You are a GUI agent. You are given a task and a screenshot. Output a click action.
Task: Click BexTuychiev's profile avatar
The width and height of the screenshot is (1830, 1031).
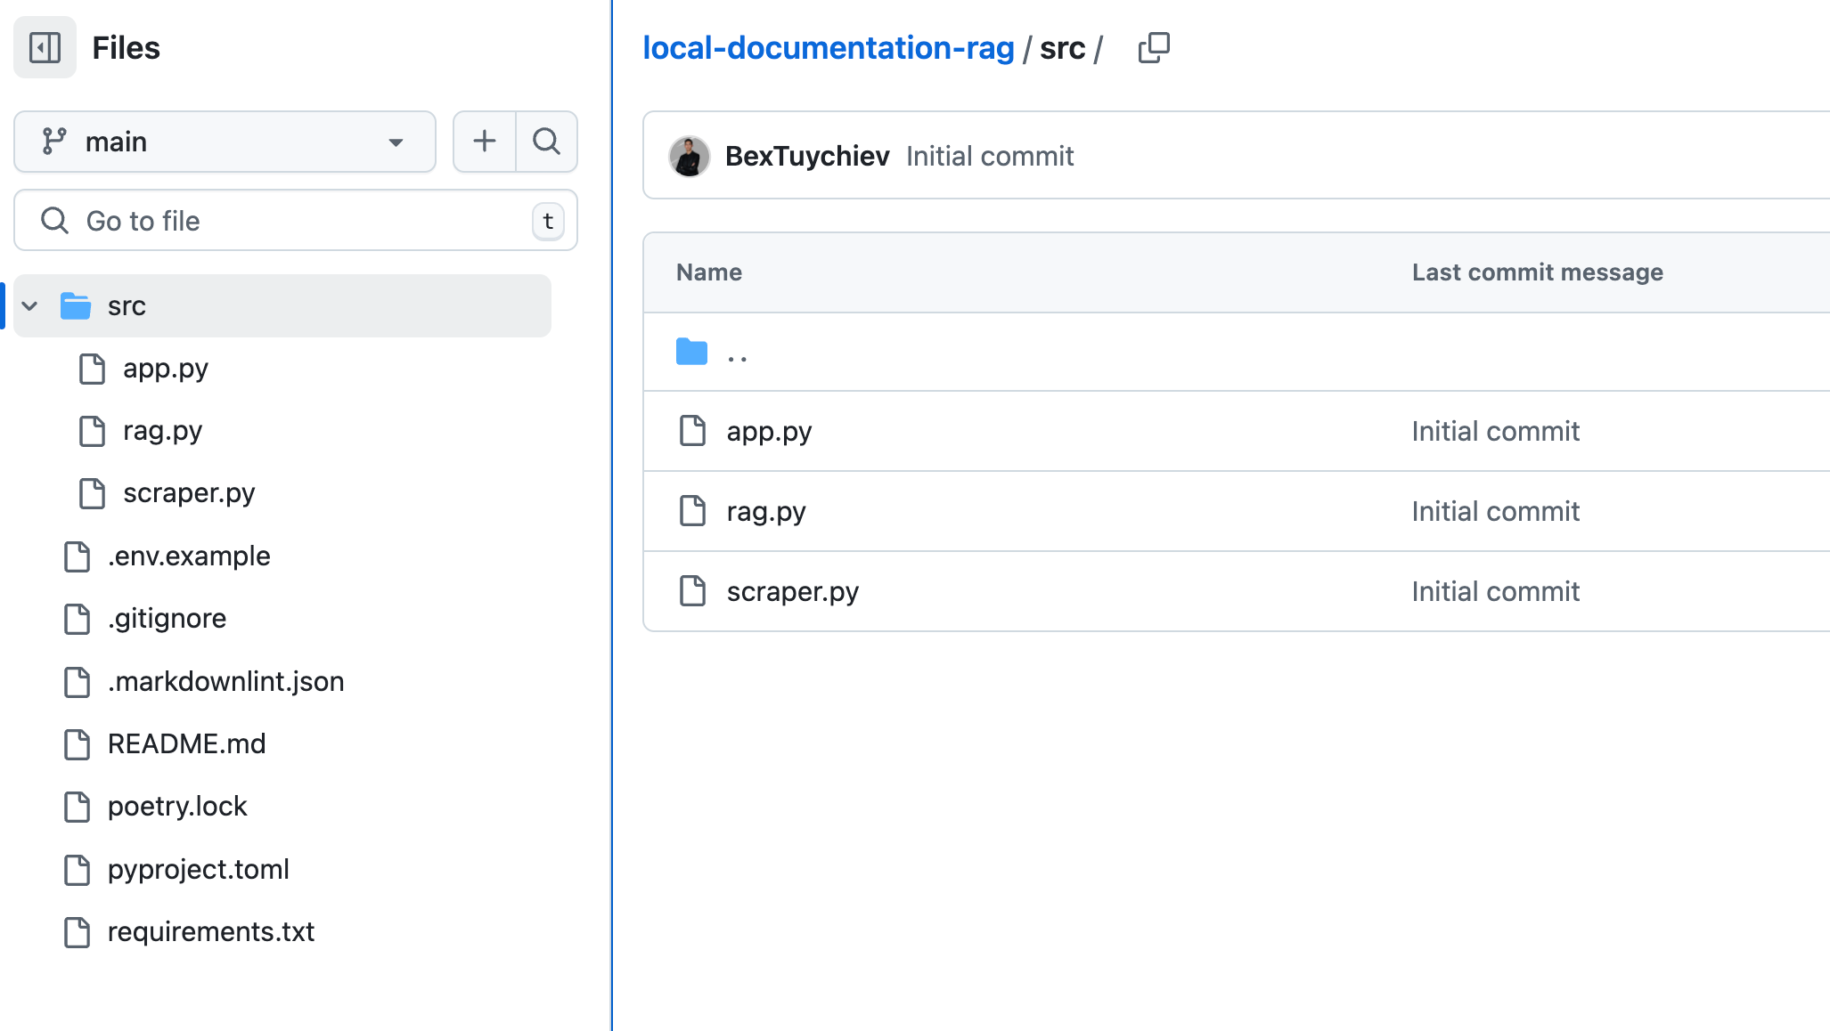689,156
